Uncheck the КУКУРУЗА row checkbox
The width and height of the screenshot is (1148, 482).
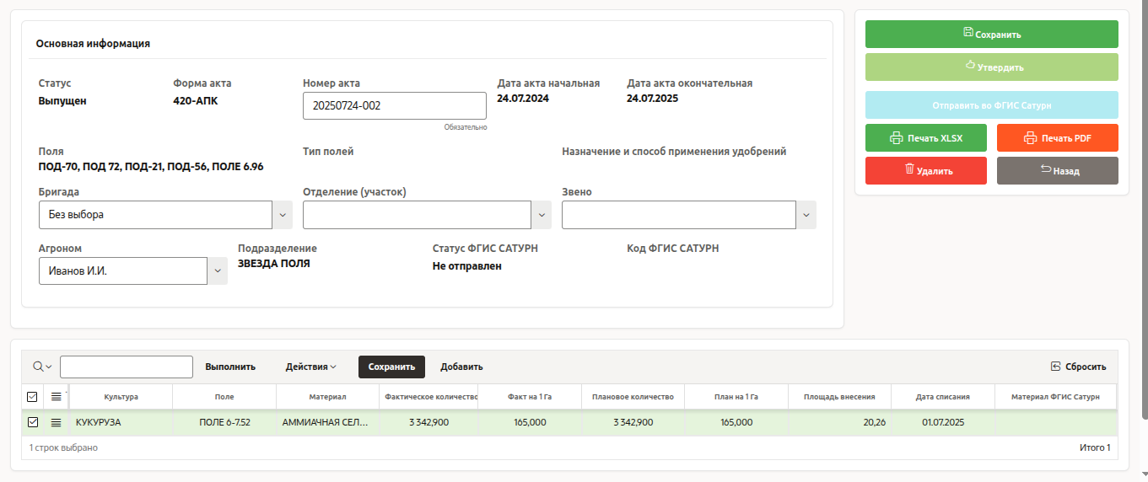pyautogui.click(x=33, y=423)
